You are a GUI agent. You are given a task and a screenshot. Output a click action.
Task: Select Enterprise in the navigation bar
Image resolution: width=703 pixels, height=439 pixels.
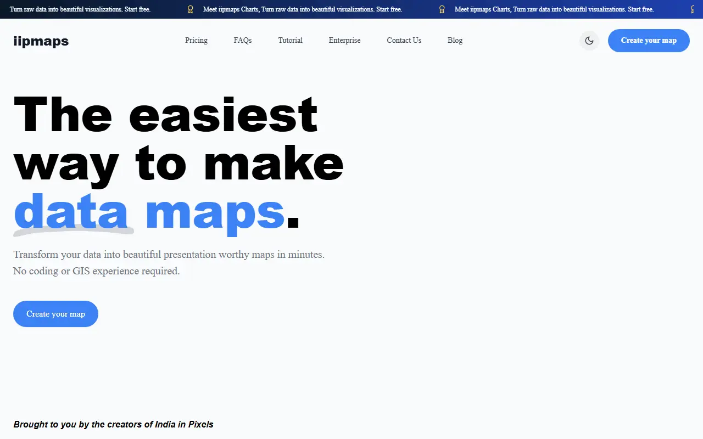click(x=344, y=40)
